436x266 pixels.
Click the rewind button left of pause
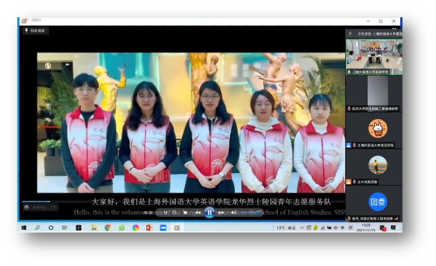(x=198, y=213)
